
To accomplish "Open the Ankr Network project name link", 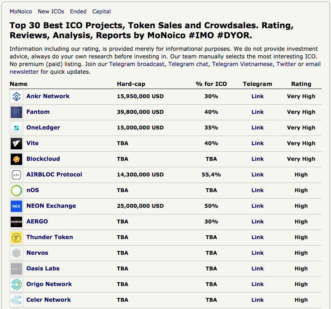I will click(48, 96).
